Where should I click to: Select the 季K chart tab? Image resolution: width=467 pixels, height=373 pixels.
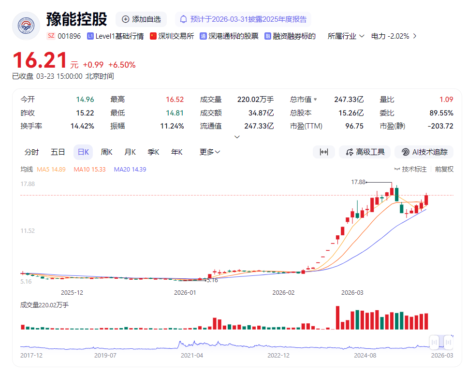(x=153, y=152)
